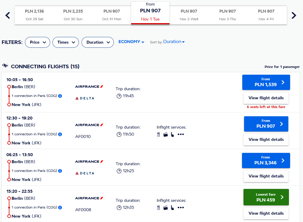The height and width of the screenshot is (222, 303).
Task: Click the 10:05 - 16:50 flight time
Action: pos(20,80)
